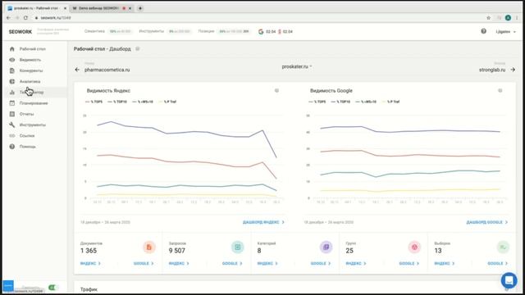Click the Google update icon in header
Screen dimensions: 525x295
pyautogui.click(x=261, y=31)
